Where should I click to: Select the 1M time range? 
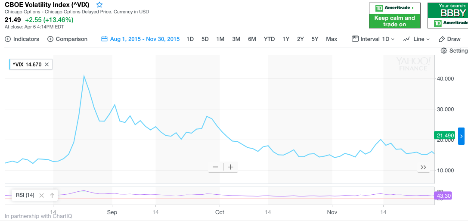220,39
